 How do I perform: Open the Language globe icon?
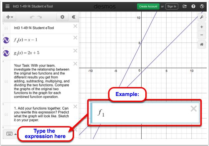(x=202, y=6)
